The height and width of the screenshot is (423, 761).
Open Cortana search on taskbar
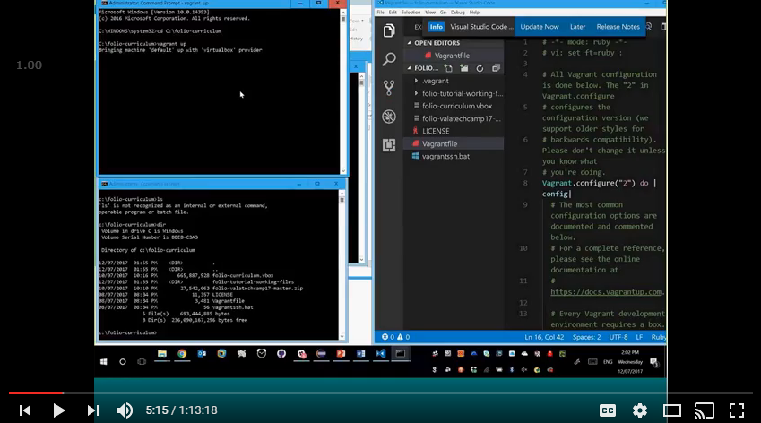[x=122, y=362]
